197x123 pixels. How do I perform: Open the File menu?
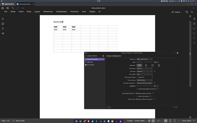point(6,12)
